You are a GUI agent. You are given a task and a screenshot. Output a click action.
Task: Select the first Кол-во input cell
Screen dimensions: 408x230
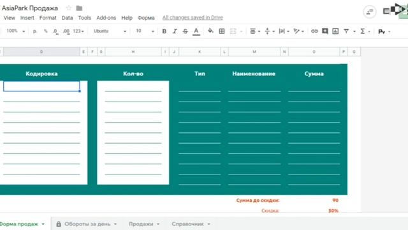coord(133,86)
